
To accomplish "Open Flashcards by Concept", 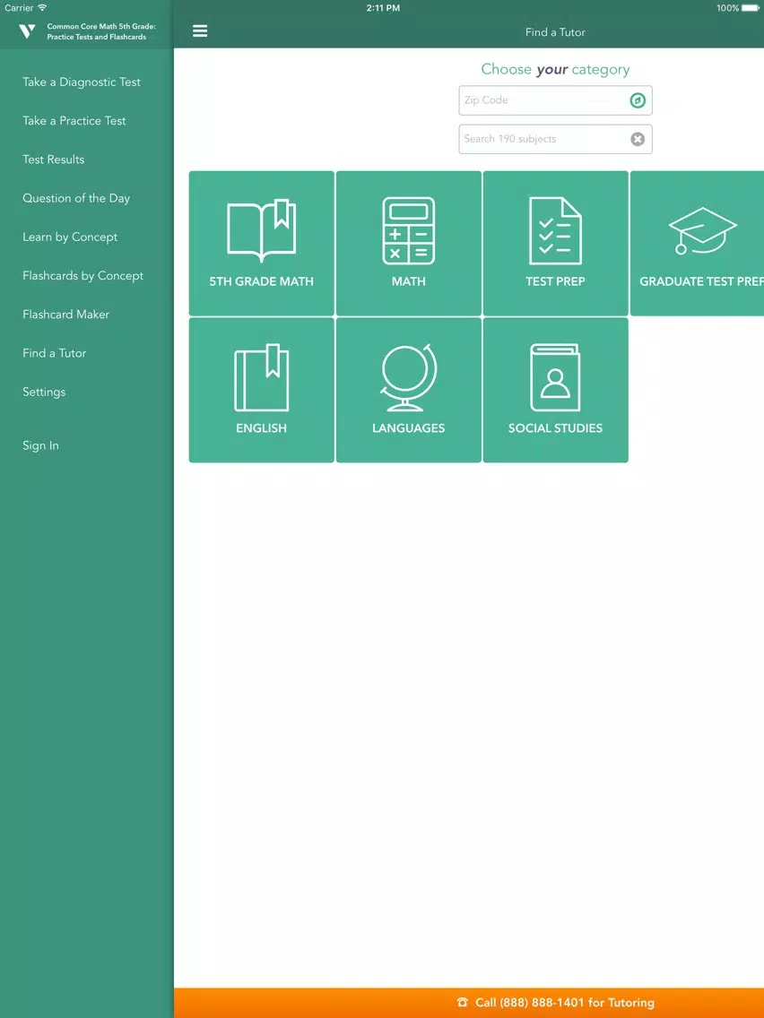I will (83, 276).
